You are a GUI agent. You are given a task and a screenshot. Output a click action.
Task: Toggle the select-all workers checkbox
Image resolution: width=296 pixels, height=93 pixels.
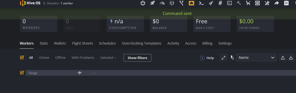tap(22, 57)
